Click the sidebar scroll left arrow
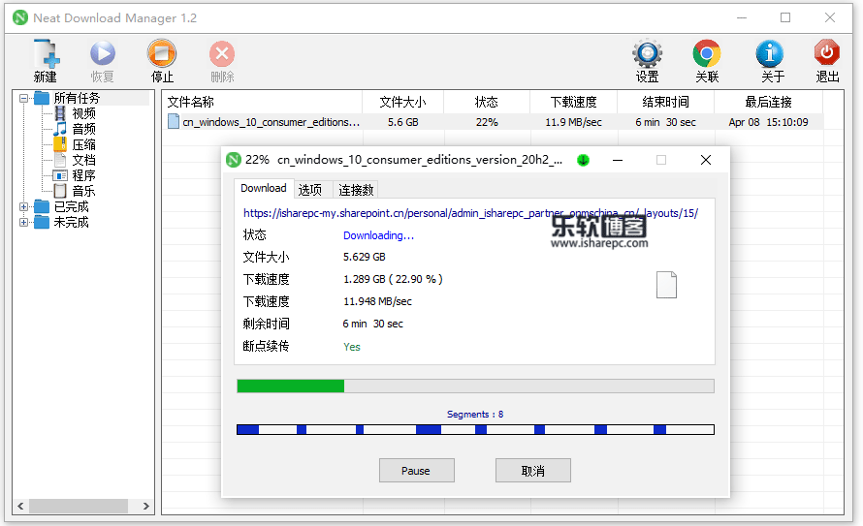This screenshot has width=863, height=526. coord(20,507)
